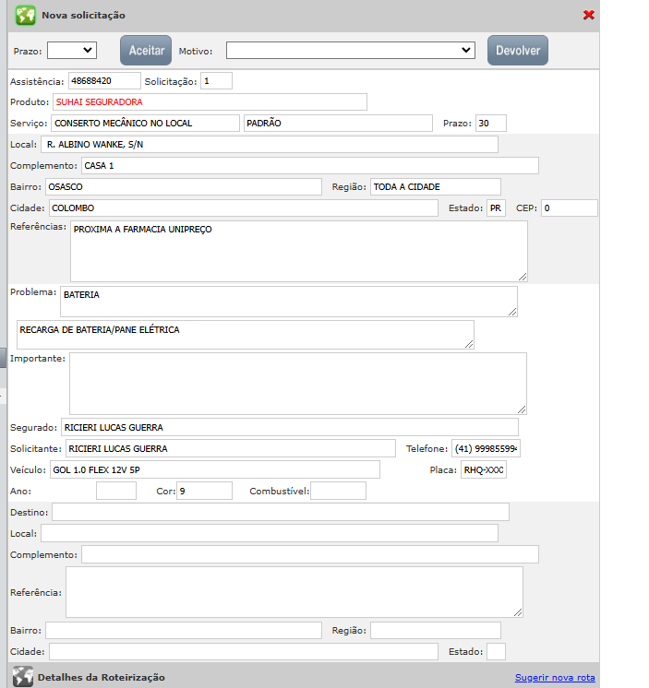
Task: Grab the Referências text area resize handle
Action: tap(523, 277)
